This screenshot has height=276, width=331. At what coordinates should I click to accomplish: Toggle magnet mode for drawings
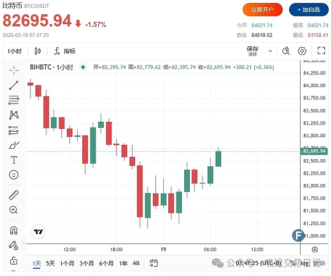tap(14, 230)
